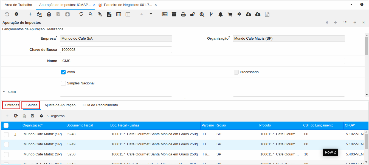Viewport: 369px width, 165px height.
Task: Click the new record plus icon in top toolbar
Action: click(30, 14)
